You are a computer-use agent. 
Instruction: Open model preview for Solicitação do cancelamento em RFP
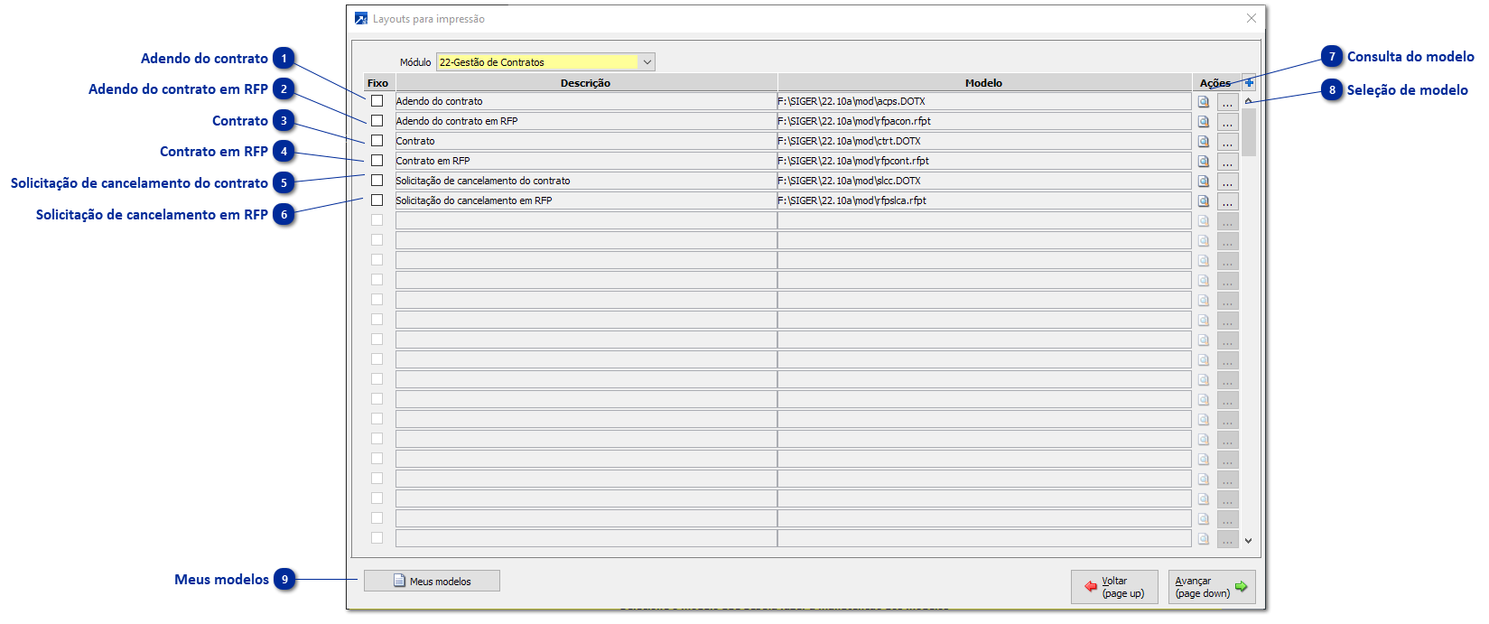pyautogui.click(x=1204, y=200)
